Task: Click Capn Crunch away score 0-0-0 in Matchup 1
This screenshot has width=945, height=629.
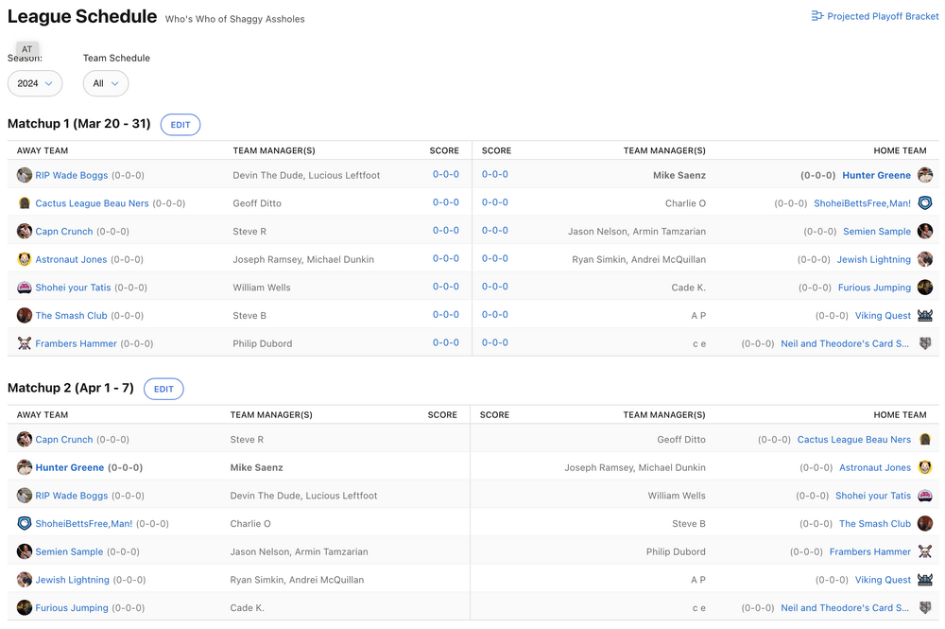Action: [445, 231]
